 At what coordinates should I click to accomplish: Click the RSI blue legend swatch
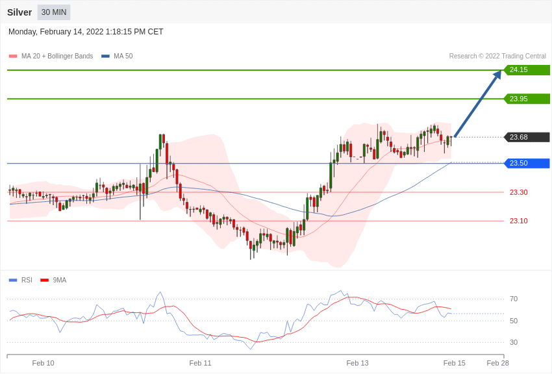(x=13, y=280)
